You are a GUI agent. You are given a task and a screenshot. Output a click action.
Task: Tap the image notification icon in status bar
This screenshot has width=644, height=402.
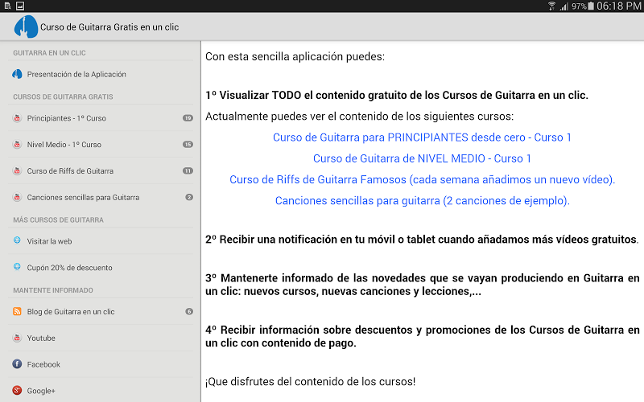[20, 6]
